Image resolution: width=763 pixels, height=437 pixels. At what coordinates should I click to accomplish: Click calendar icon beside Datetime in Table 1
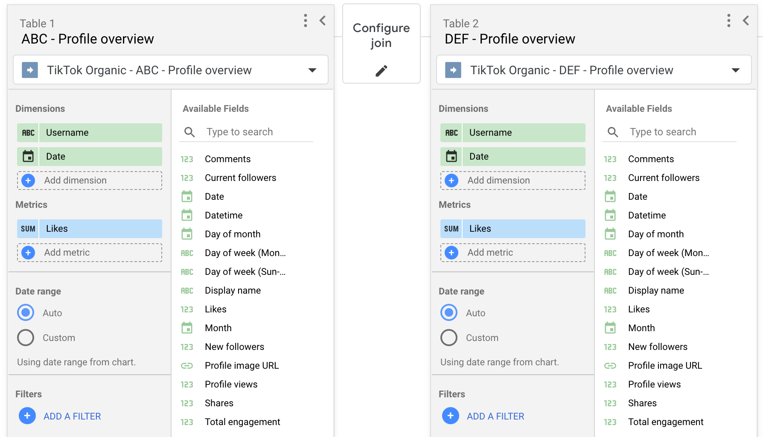pyautogui.click(x=187, y=216)
